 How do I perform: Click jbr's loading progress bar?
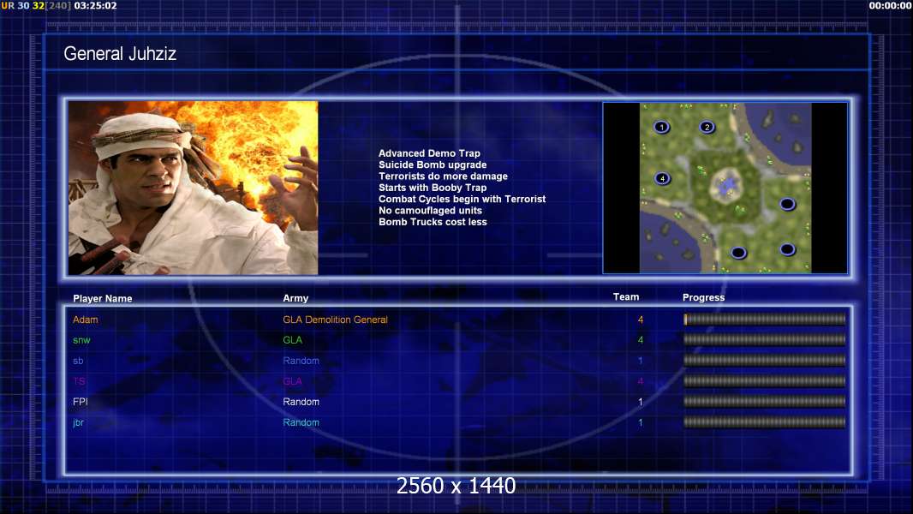[x=765, y=422]
